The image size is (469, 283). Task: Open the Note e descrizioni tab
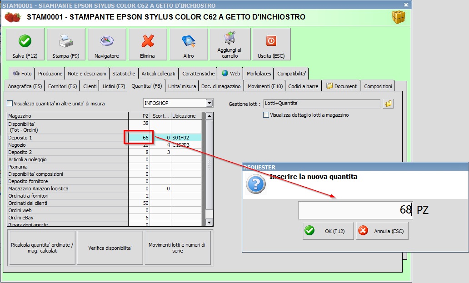[87, 74]
